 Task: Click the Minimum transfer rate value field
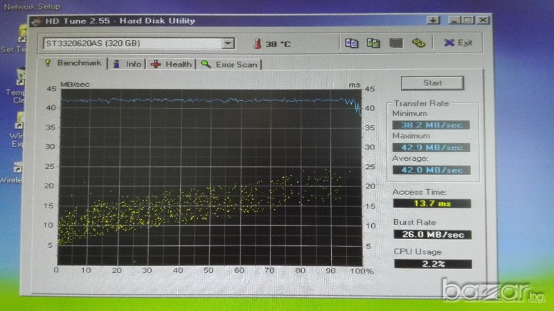[x=430, y=125]
